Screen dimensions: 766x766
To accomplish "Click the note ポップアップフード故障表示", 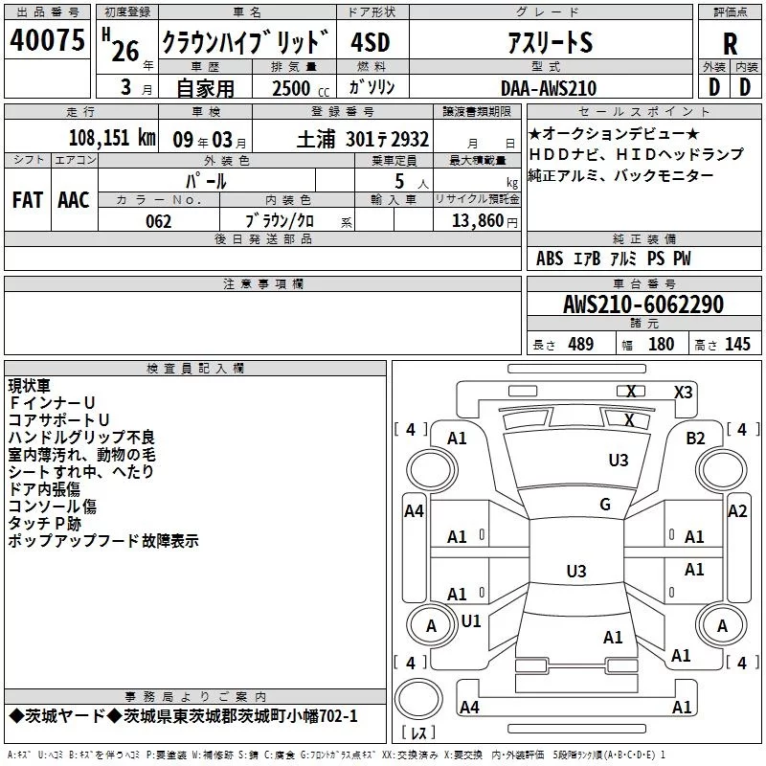I will click(103, 541).
